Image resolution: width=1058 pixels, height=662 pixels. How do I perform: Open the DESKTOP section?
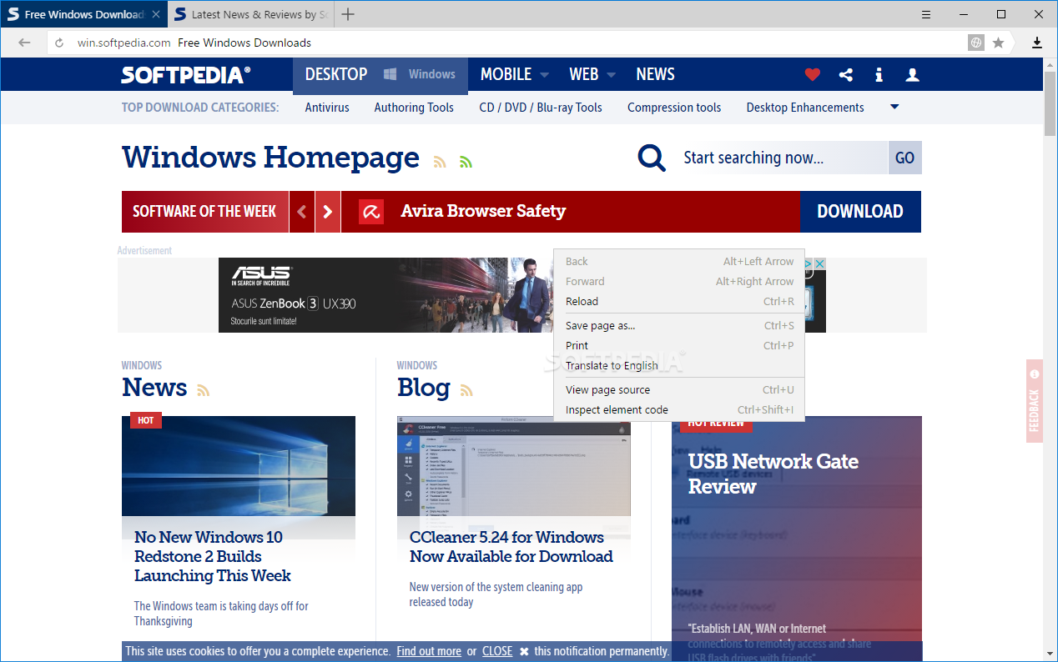[x=336, y=74]
